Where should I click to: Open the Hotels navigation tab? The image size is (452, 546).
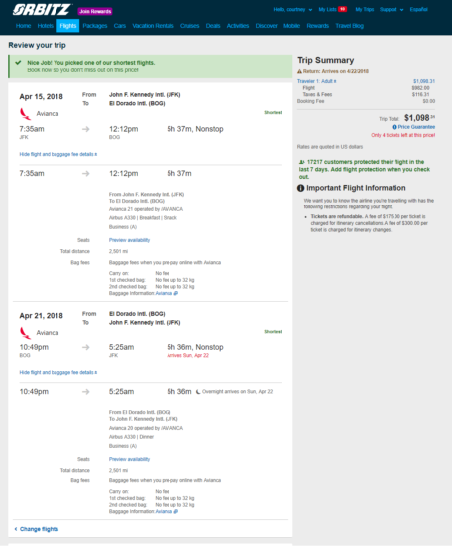[x=46, y=26]
